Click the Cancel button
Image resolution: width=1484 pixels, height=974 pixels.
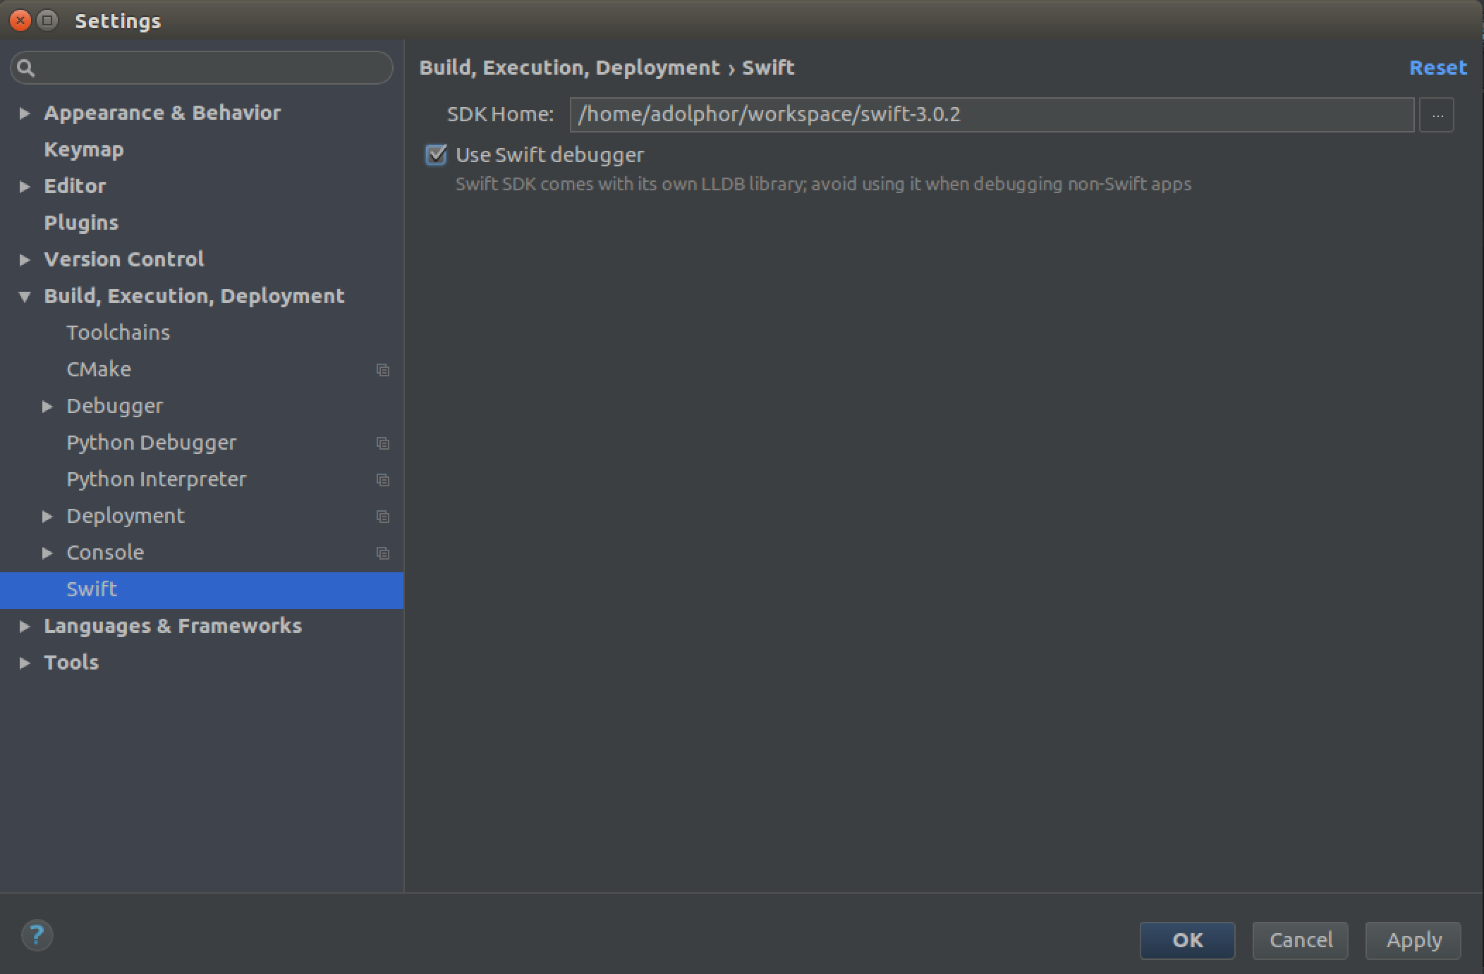tap(1301, 940)
